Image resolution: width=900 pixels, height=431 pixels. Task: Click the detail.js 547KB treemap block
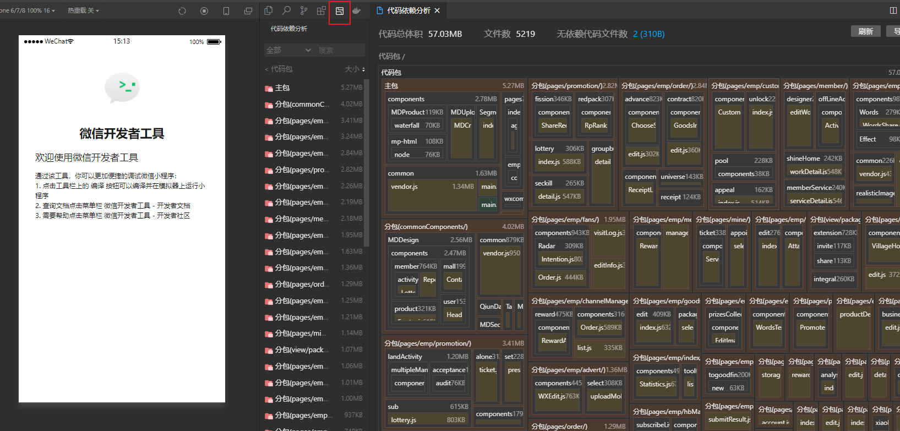point(559,197)
